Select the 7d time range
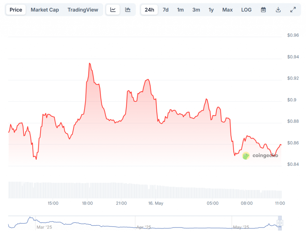Screen dimensions: 306x233 pos(166,10)
